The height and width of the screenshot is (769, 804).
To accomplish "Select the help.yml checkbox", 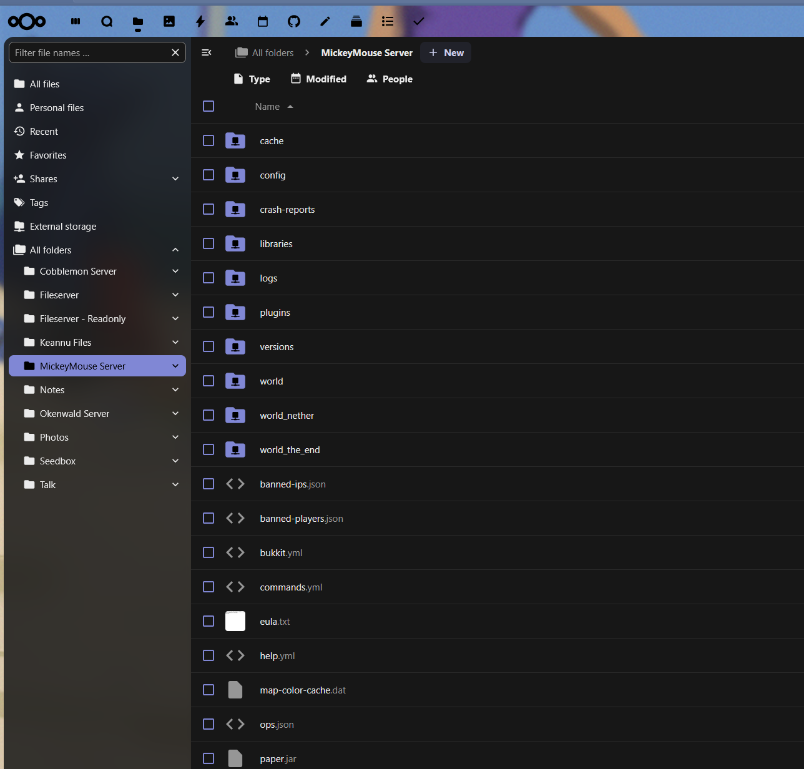I will (208, 655).
